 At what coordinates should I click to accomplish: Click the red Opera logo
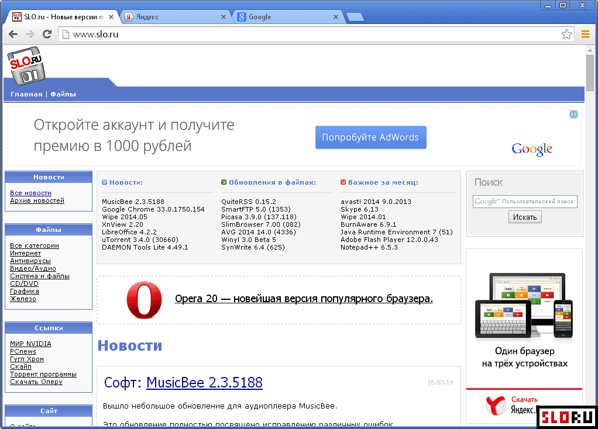[x=144, y=300]
